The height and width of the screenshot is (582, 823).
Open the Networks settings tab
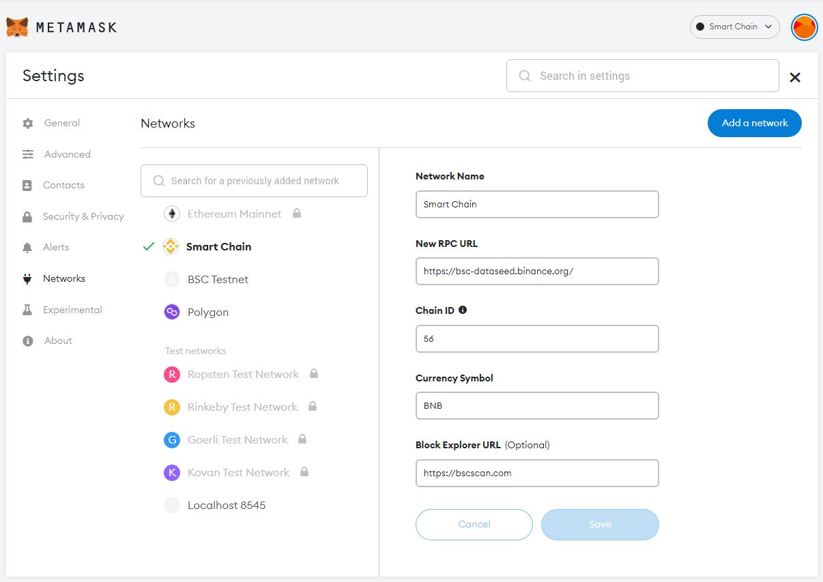point(64,278)
